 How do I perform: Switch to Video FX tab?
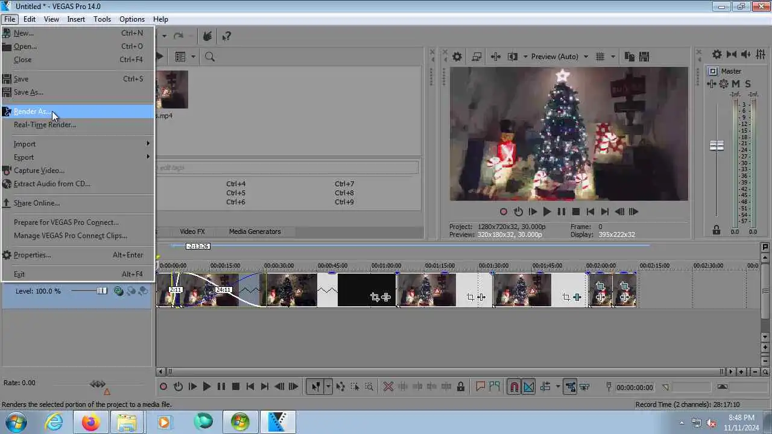point(192,231)
